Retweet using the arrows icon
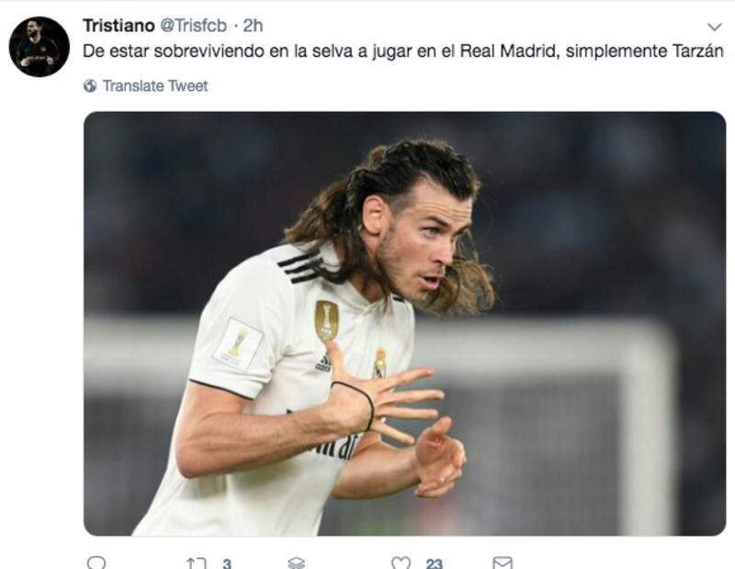 click(x=196, y=563)
